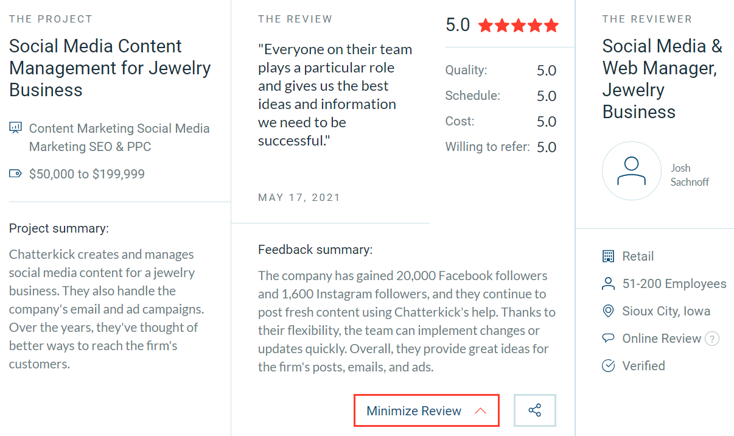The image size is (734, 436).
Task: Click the share icon button
Action: [534, 410]
